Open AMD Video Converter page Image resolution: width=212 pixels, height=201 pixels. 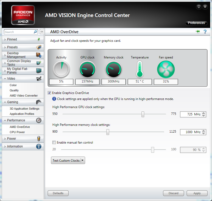pyautogui.click(x=24, y=96)
